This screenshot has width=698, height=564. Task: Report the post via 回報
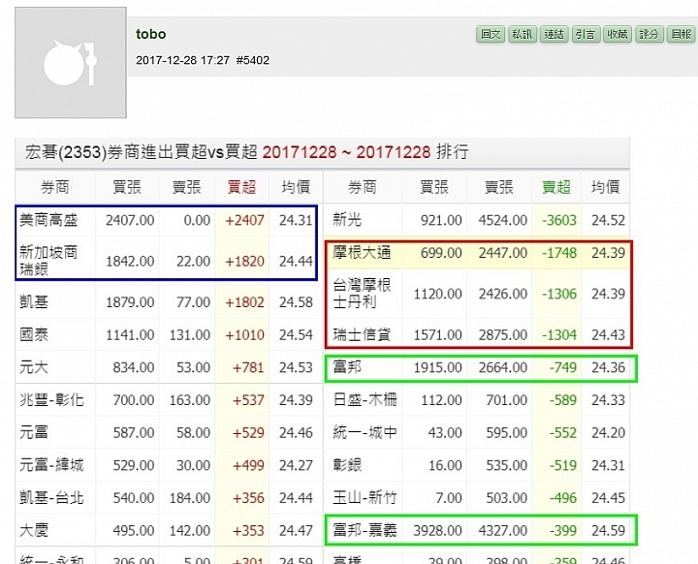pos(682,34)
